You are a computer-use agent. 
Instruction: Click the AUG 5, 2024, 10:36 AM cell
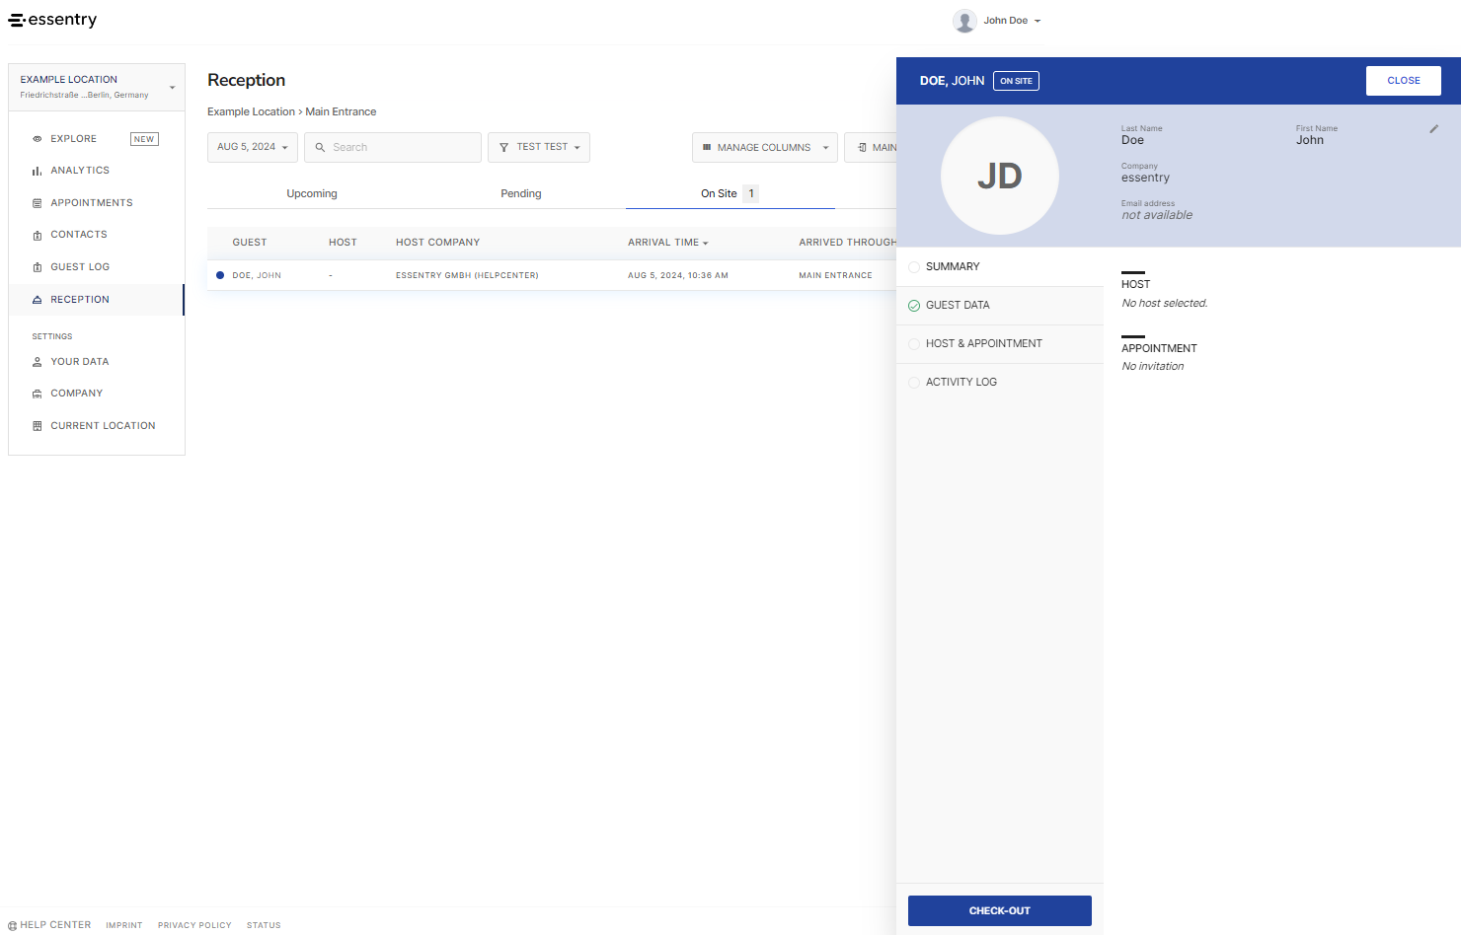tap(678, 276)
